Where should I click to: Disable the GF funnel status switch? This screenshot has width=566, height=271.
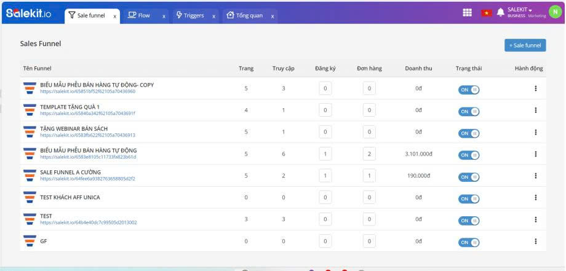pyautogui.click(x=469, y=242)
